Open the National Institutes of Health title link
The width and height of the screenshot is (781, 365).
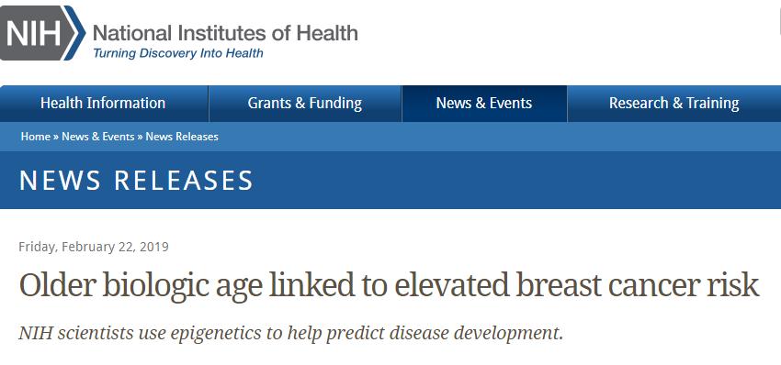[225, 33]
